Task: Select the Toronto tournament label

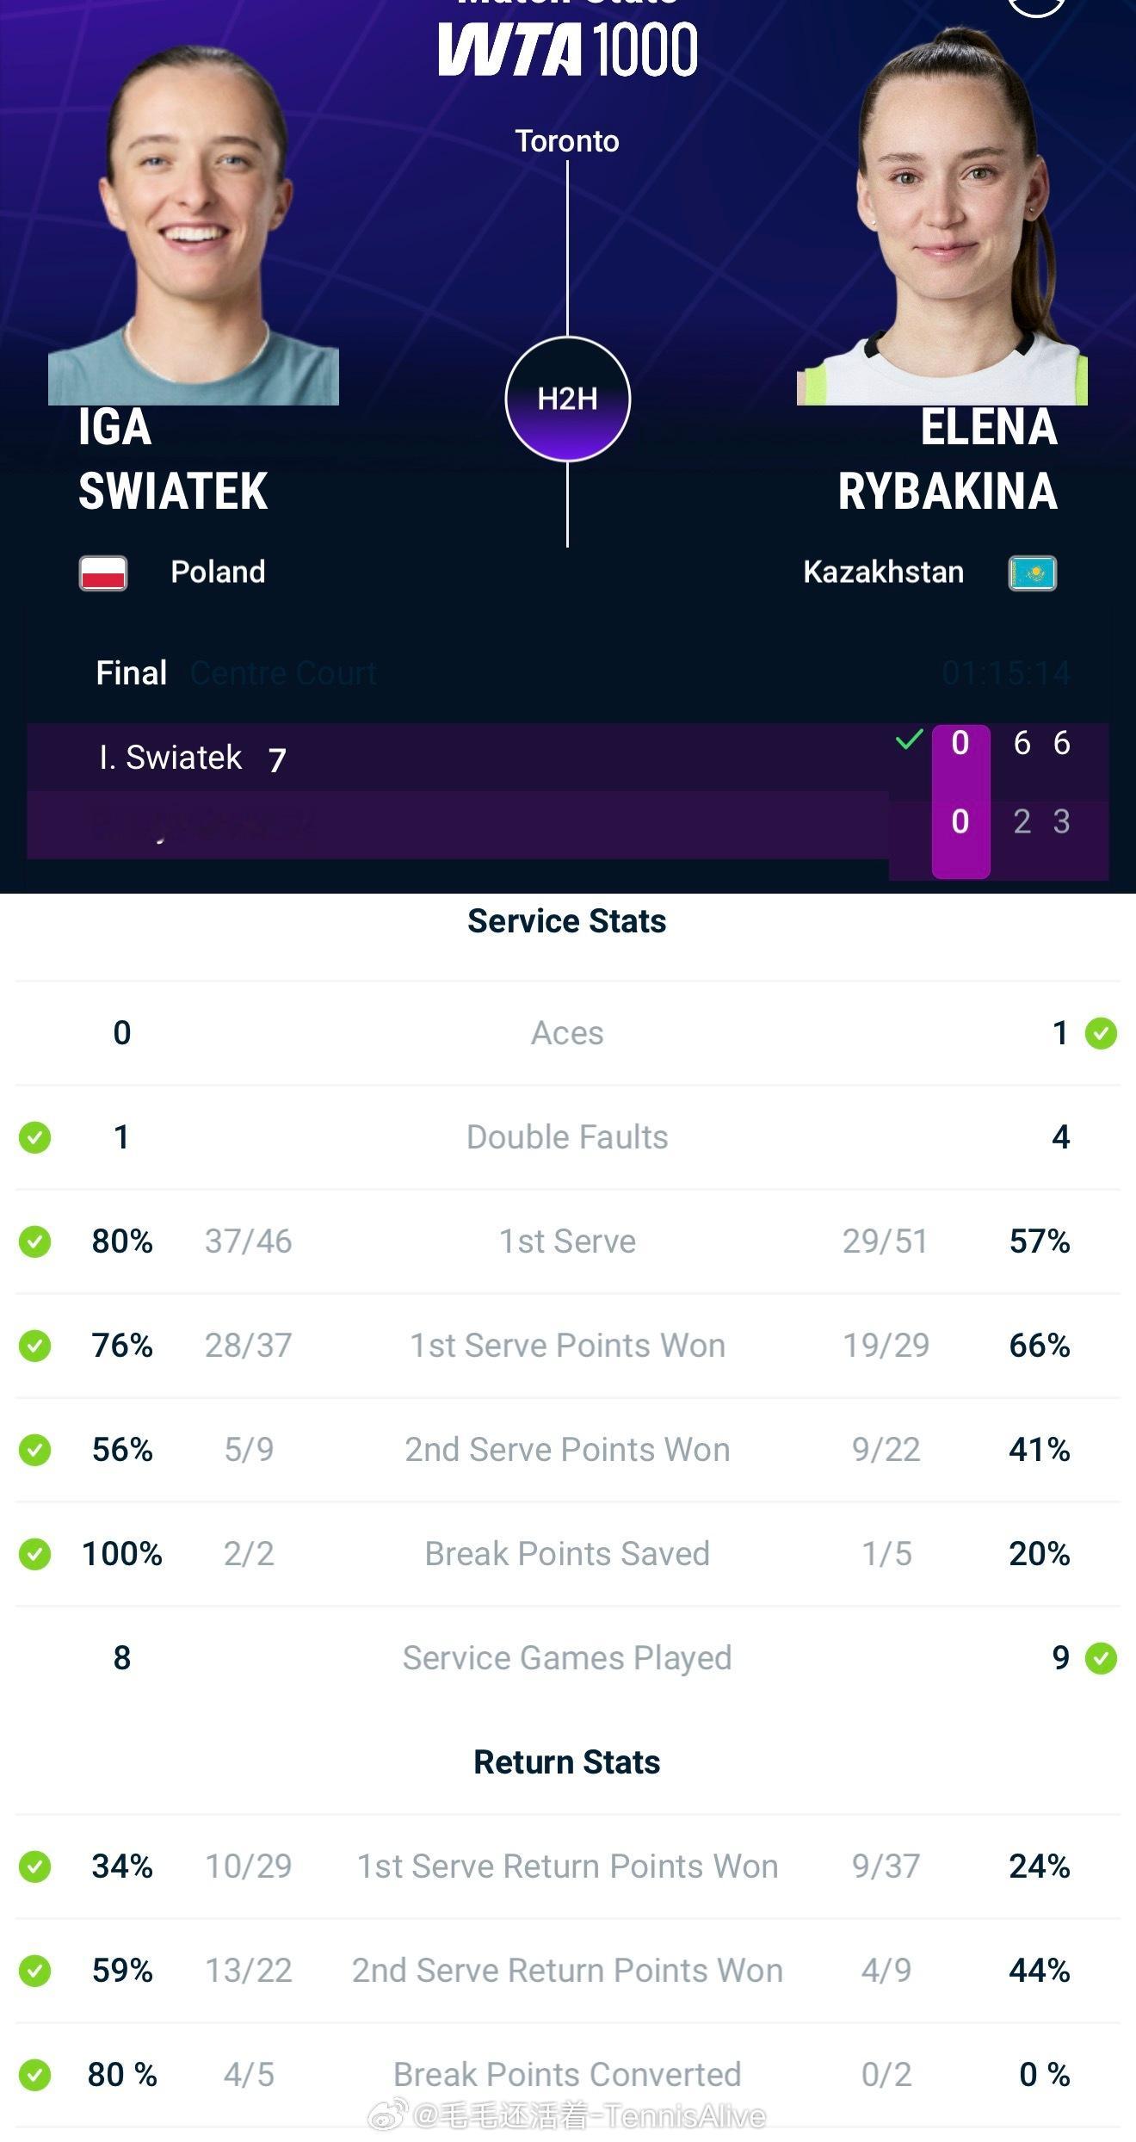Action: pyautogui.click(x=567, y=141)
